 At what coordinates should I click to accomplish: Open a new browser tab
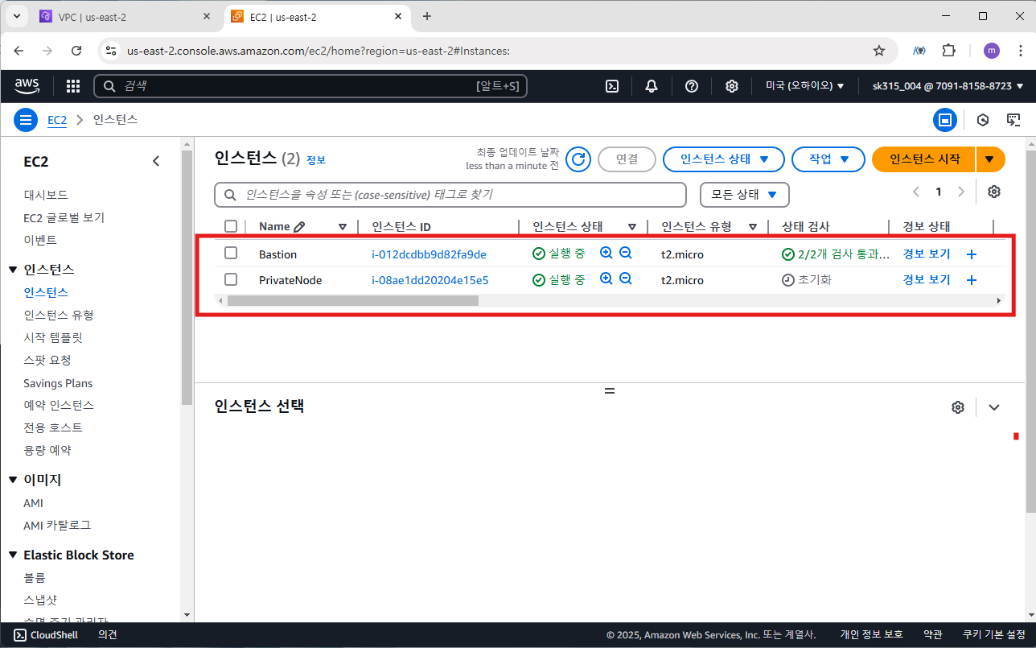[426, 16]
